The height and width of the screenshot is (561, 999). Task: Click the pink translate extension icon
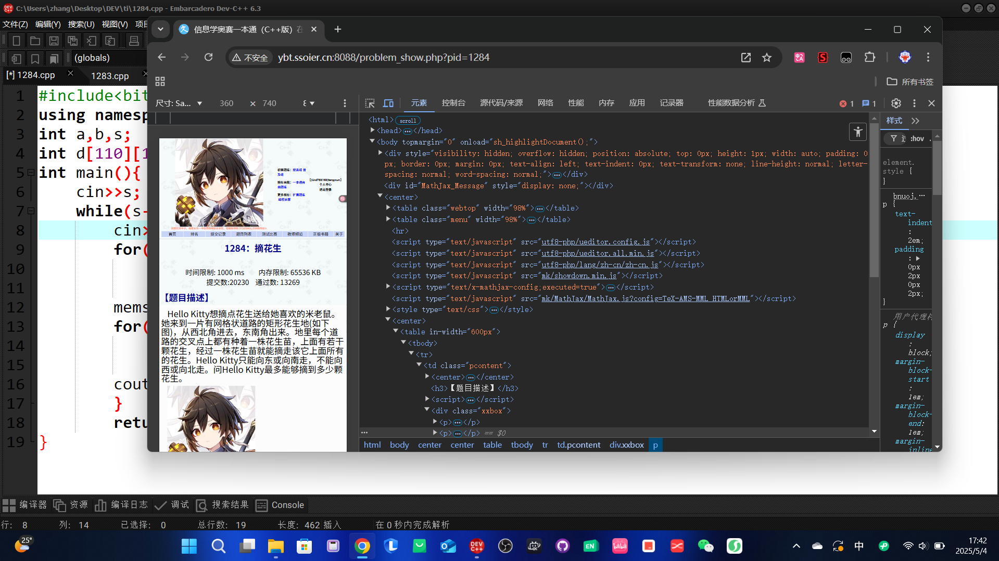(x=800, y=57)
